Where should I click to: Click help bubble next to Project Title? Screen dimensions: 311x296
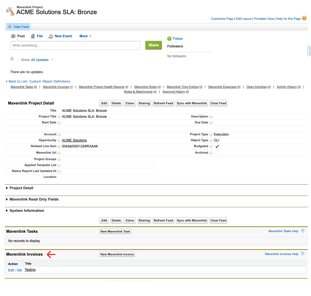tap(59, 117)
